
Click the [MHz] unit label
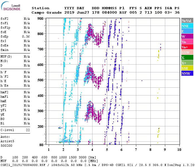tap(93, 161)
